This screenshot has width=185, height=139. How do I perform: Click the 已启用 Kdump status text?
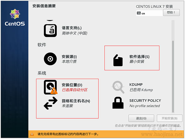[141, 90]
